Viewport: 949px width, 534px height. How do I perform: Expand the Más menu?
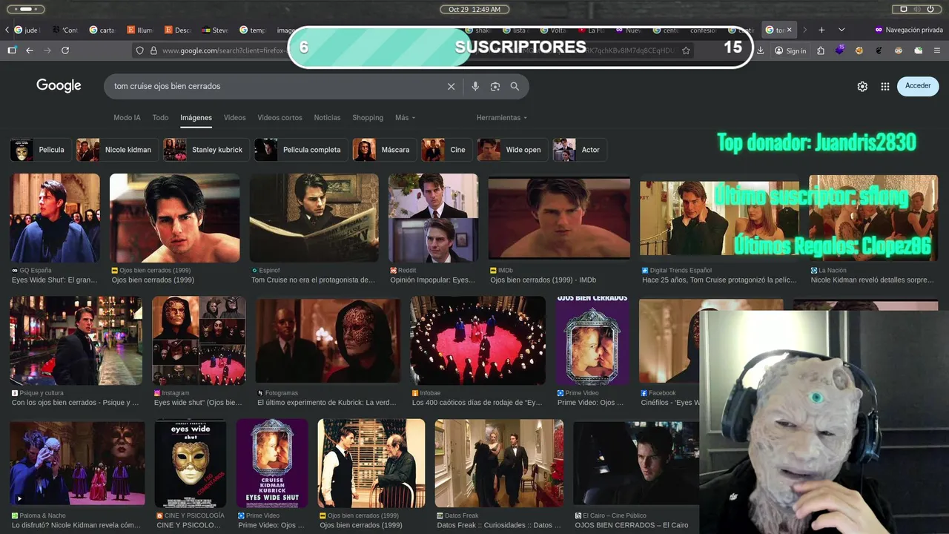405,117
